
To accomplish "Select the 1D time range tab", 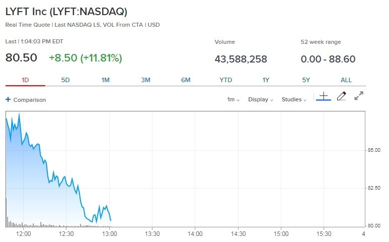I will point(25,80).
